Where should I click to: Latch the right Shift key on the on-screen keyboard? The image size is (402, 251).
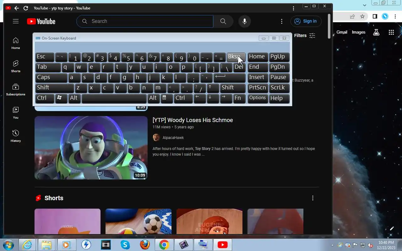point(233,88)
